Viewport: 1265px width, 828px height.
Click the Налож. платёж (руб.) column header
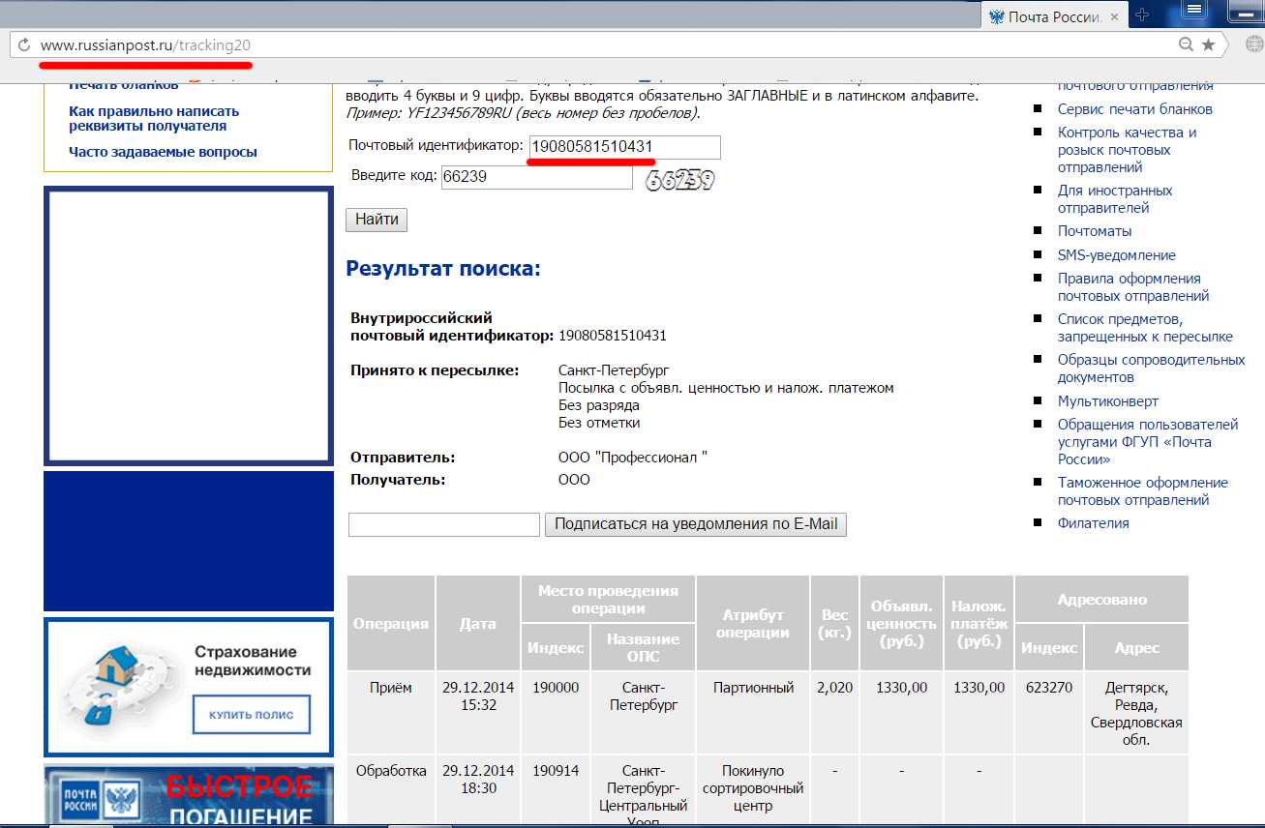point(979,623)
